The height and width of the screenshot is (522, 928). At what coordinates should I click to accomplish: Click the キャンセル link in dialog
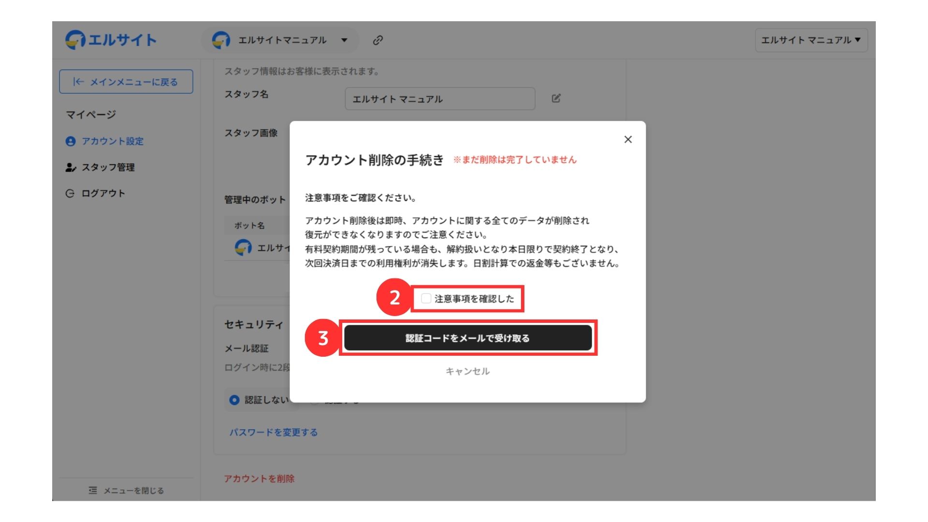467,371
